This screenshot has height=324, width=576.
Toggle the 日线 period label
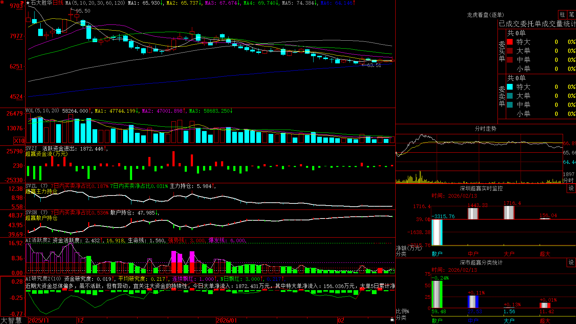click(58, 3)
